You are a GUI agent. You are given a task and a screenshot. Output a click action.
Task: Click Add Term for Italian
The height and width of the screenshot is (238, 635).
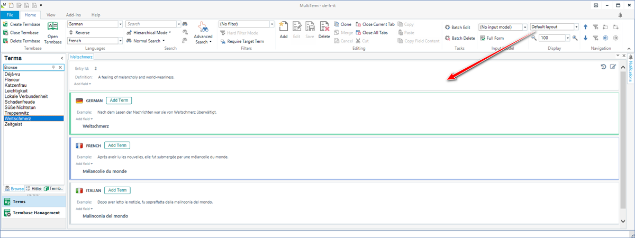(x=117, y=190)
